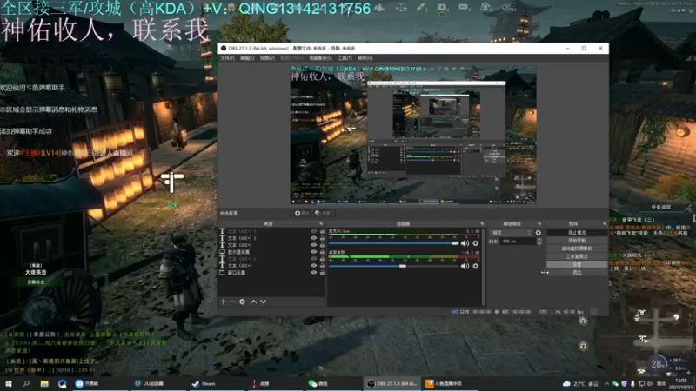Screen dimensions: 696x391
Task: Click the 开始录制 start recording button
Action: tap(577, 241)
